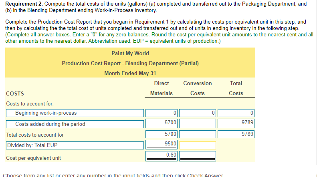The image size is (317, 177).
Task: Click the Total costs to account for label
Action: (35, 135)
